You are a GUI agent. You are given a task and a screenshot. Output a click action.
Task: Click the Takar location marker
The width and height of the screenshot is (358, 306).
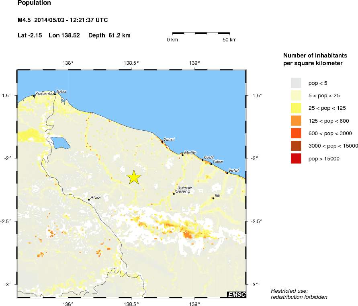211,164
